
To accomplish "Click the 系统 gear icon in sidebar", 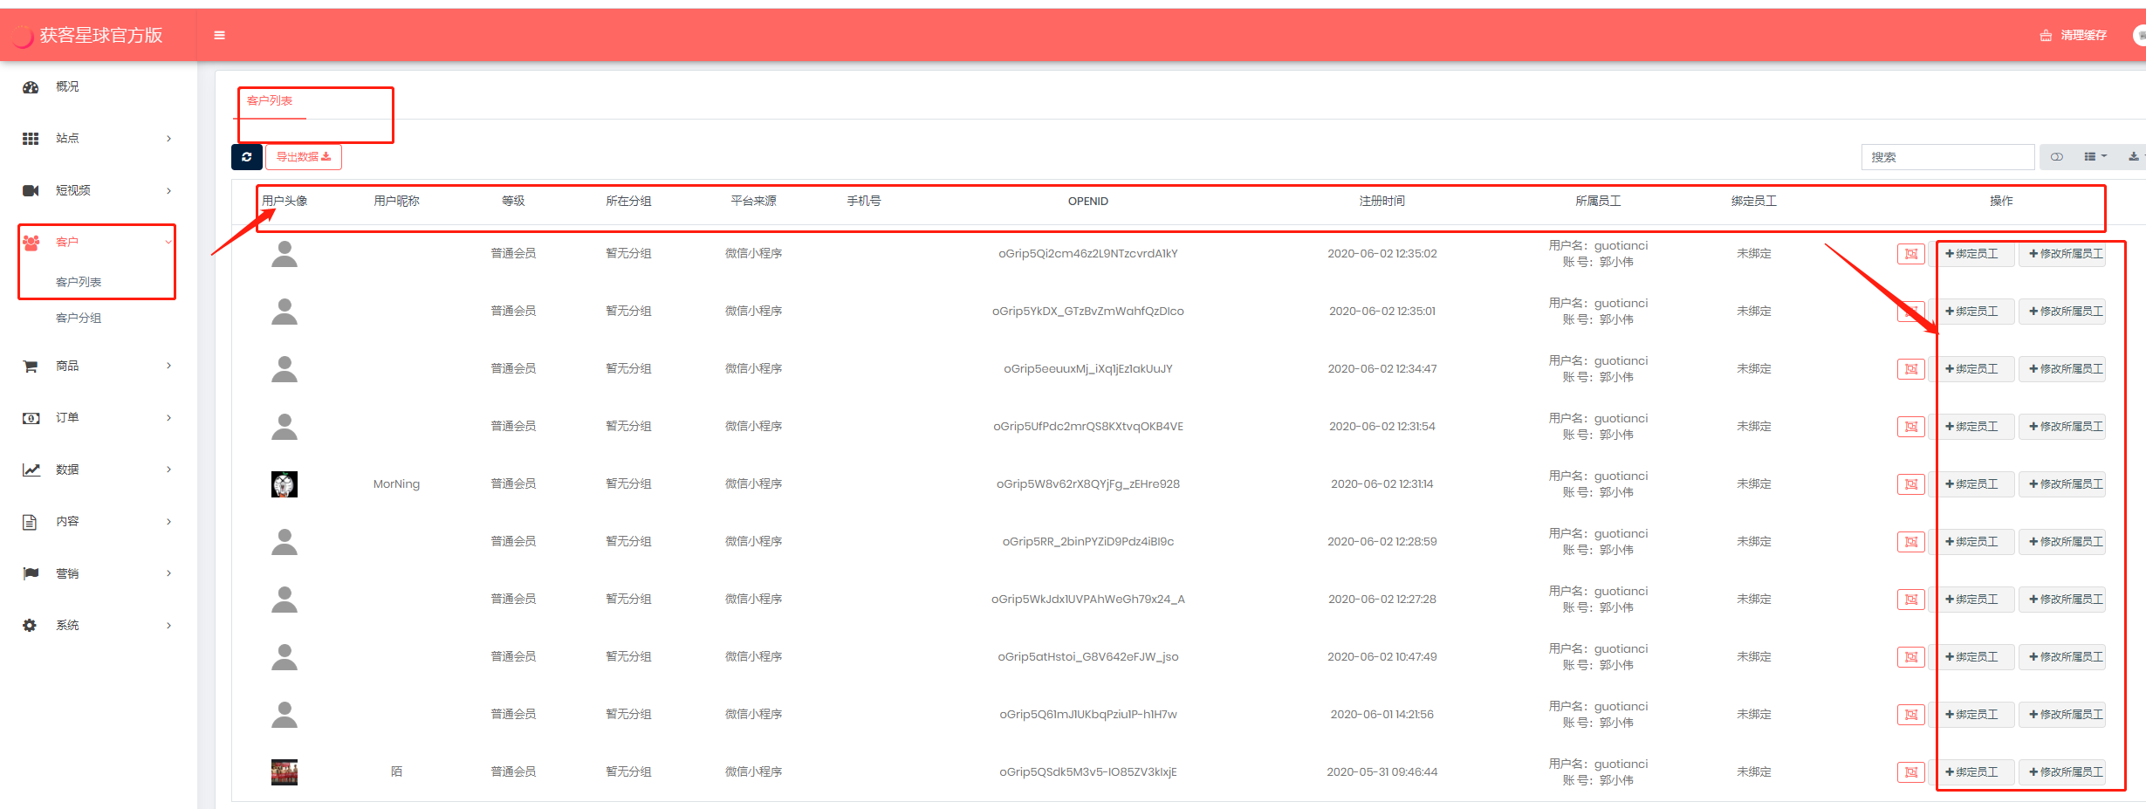I will pos(30,626).
